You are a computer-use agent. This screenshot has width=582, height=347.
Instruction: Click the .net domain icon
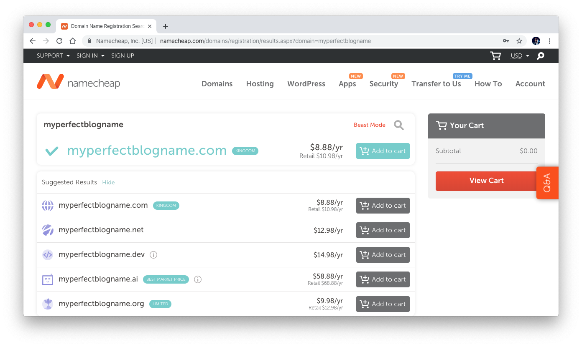click(x=48, y=230)
